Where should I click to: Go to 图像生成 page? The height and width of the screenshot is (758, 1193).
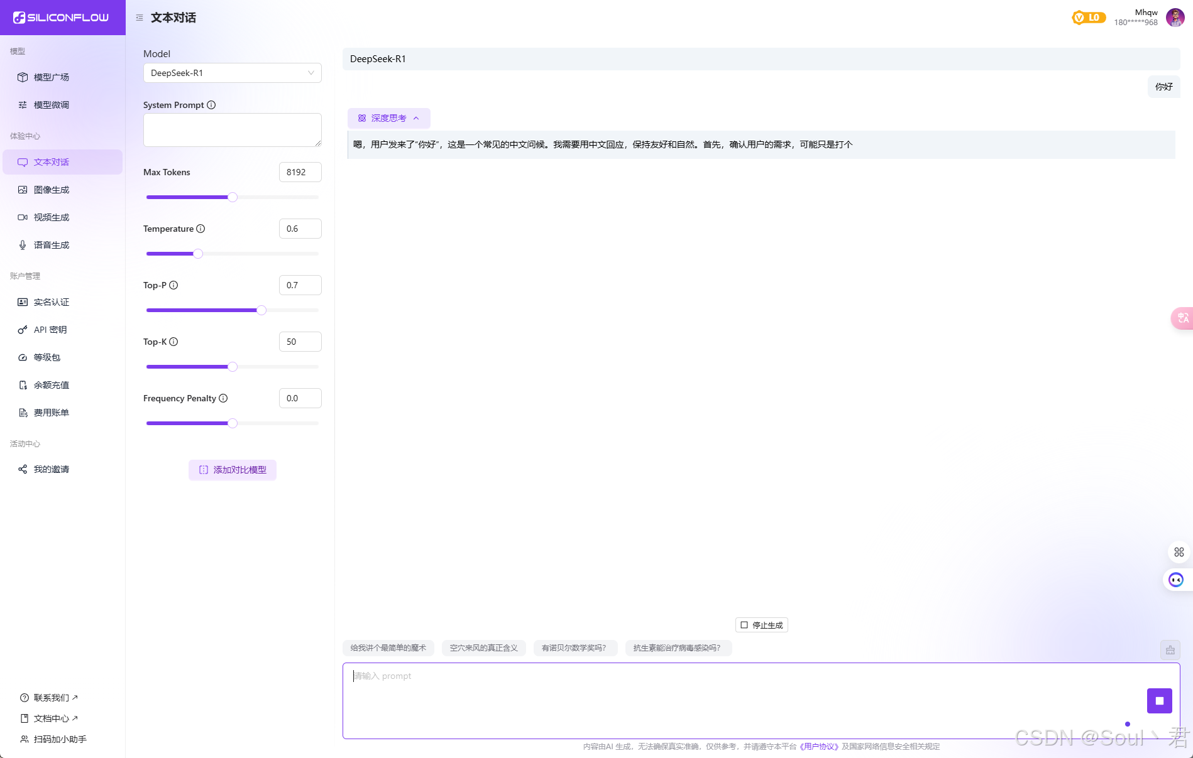click(62, 190)
